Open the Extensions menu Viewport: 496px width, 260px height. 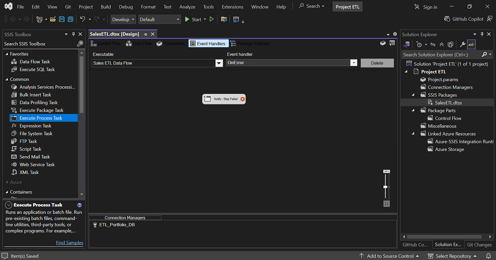tap(232, 7)
